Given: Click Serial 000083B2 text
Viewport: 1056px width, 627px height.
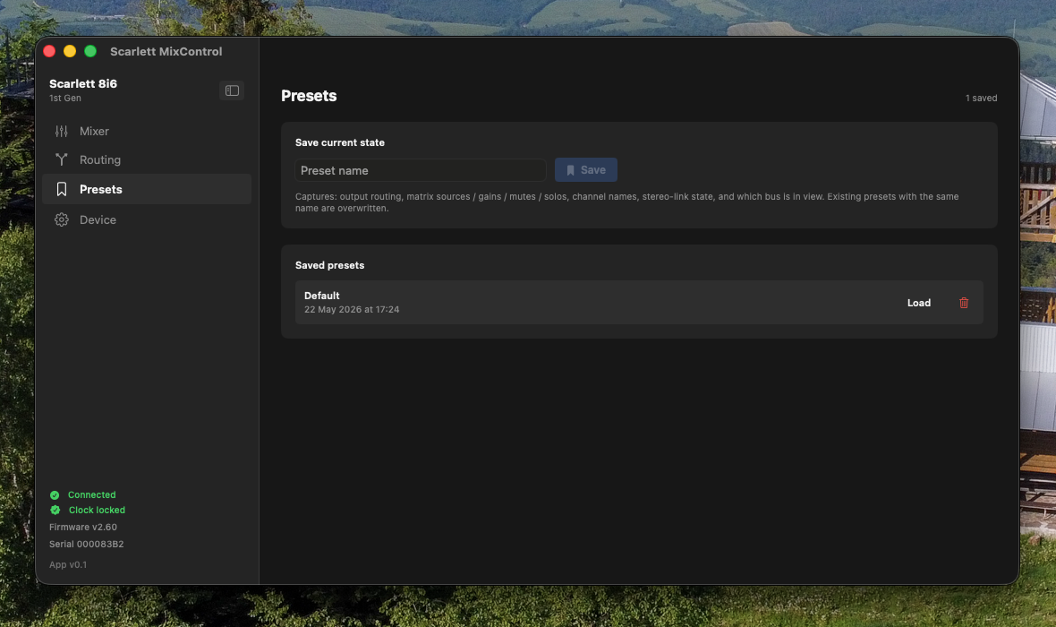Looking at the screenshot, I should (x=86, y=544).
